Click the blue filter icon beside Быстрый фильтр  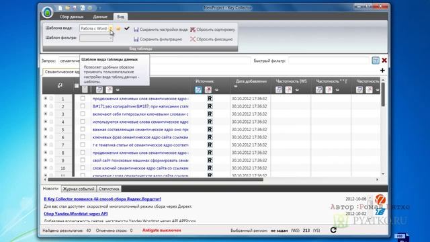click(x=376, y=61)
